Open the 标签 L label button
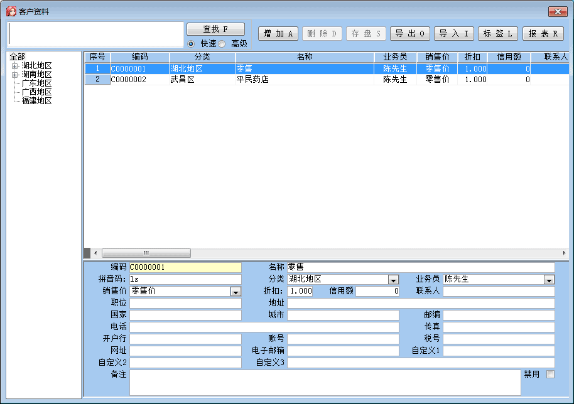The image size is (574, 404). tap(497, 34)
